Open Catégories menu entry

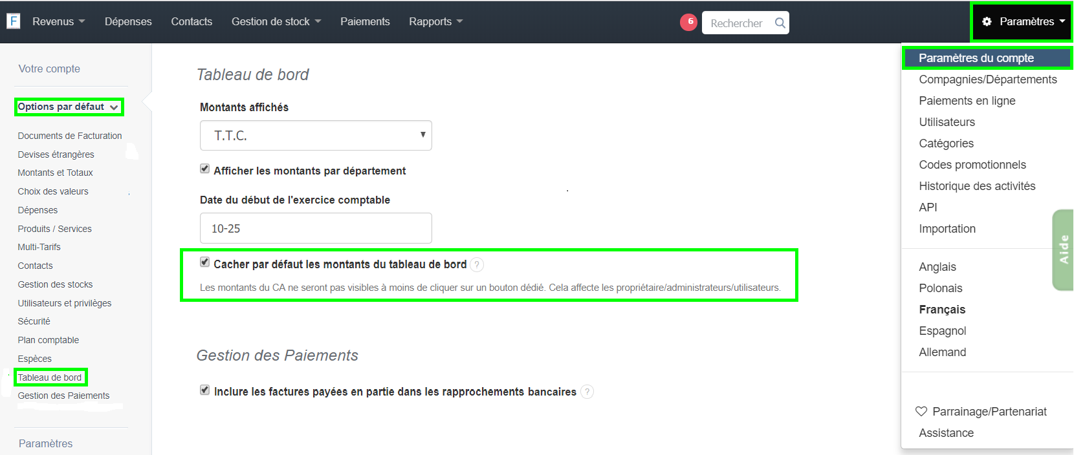946,143
